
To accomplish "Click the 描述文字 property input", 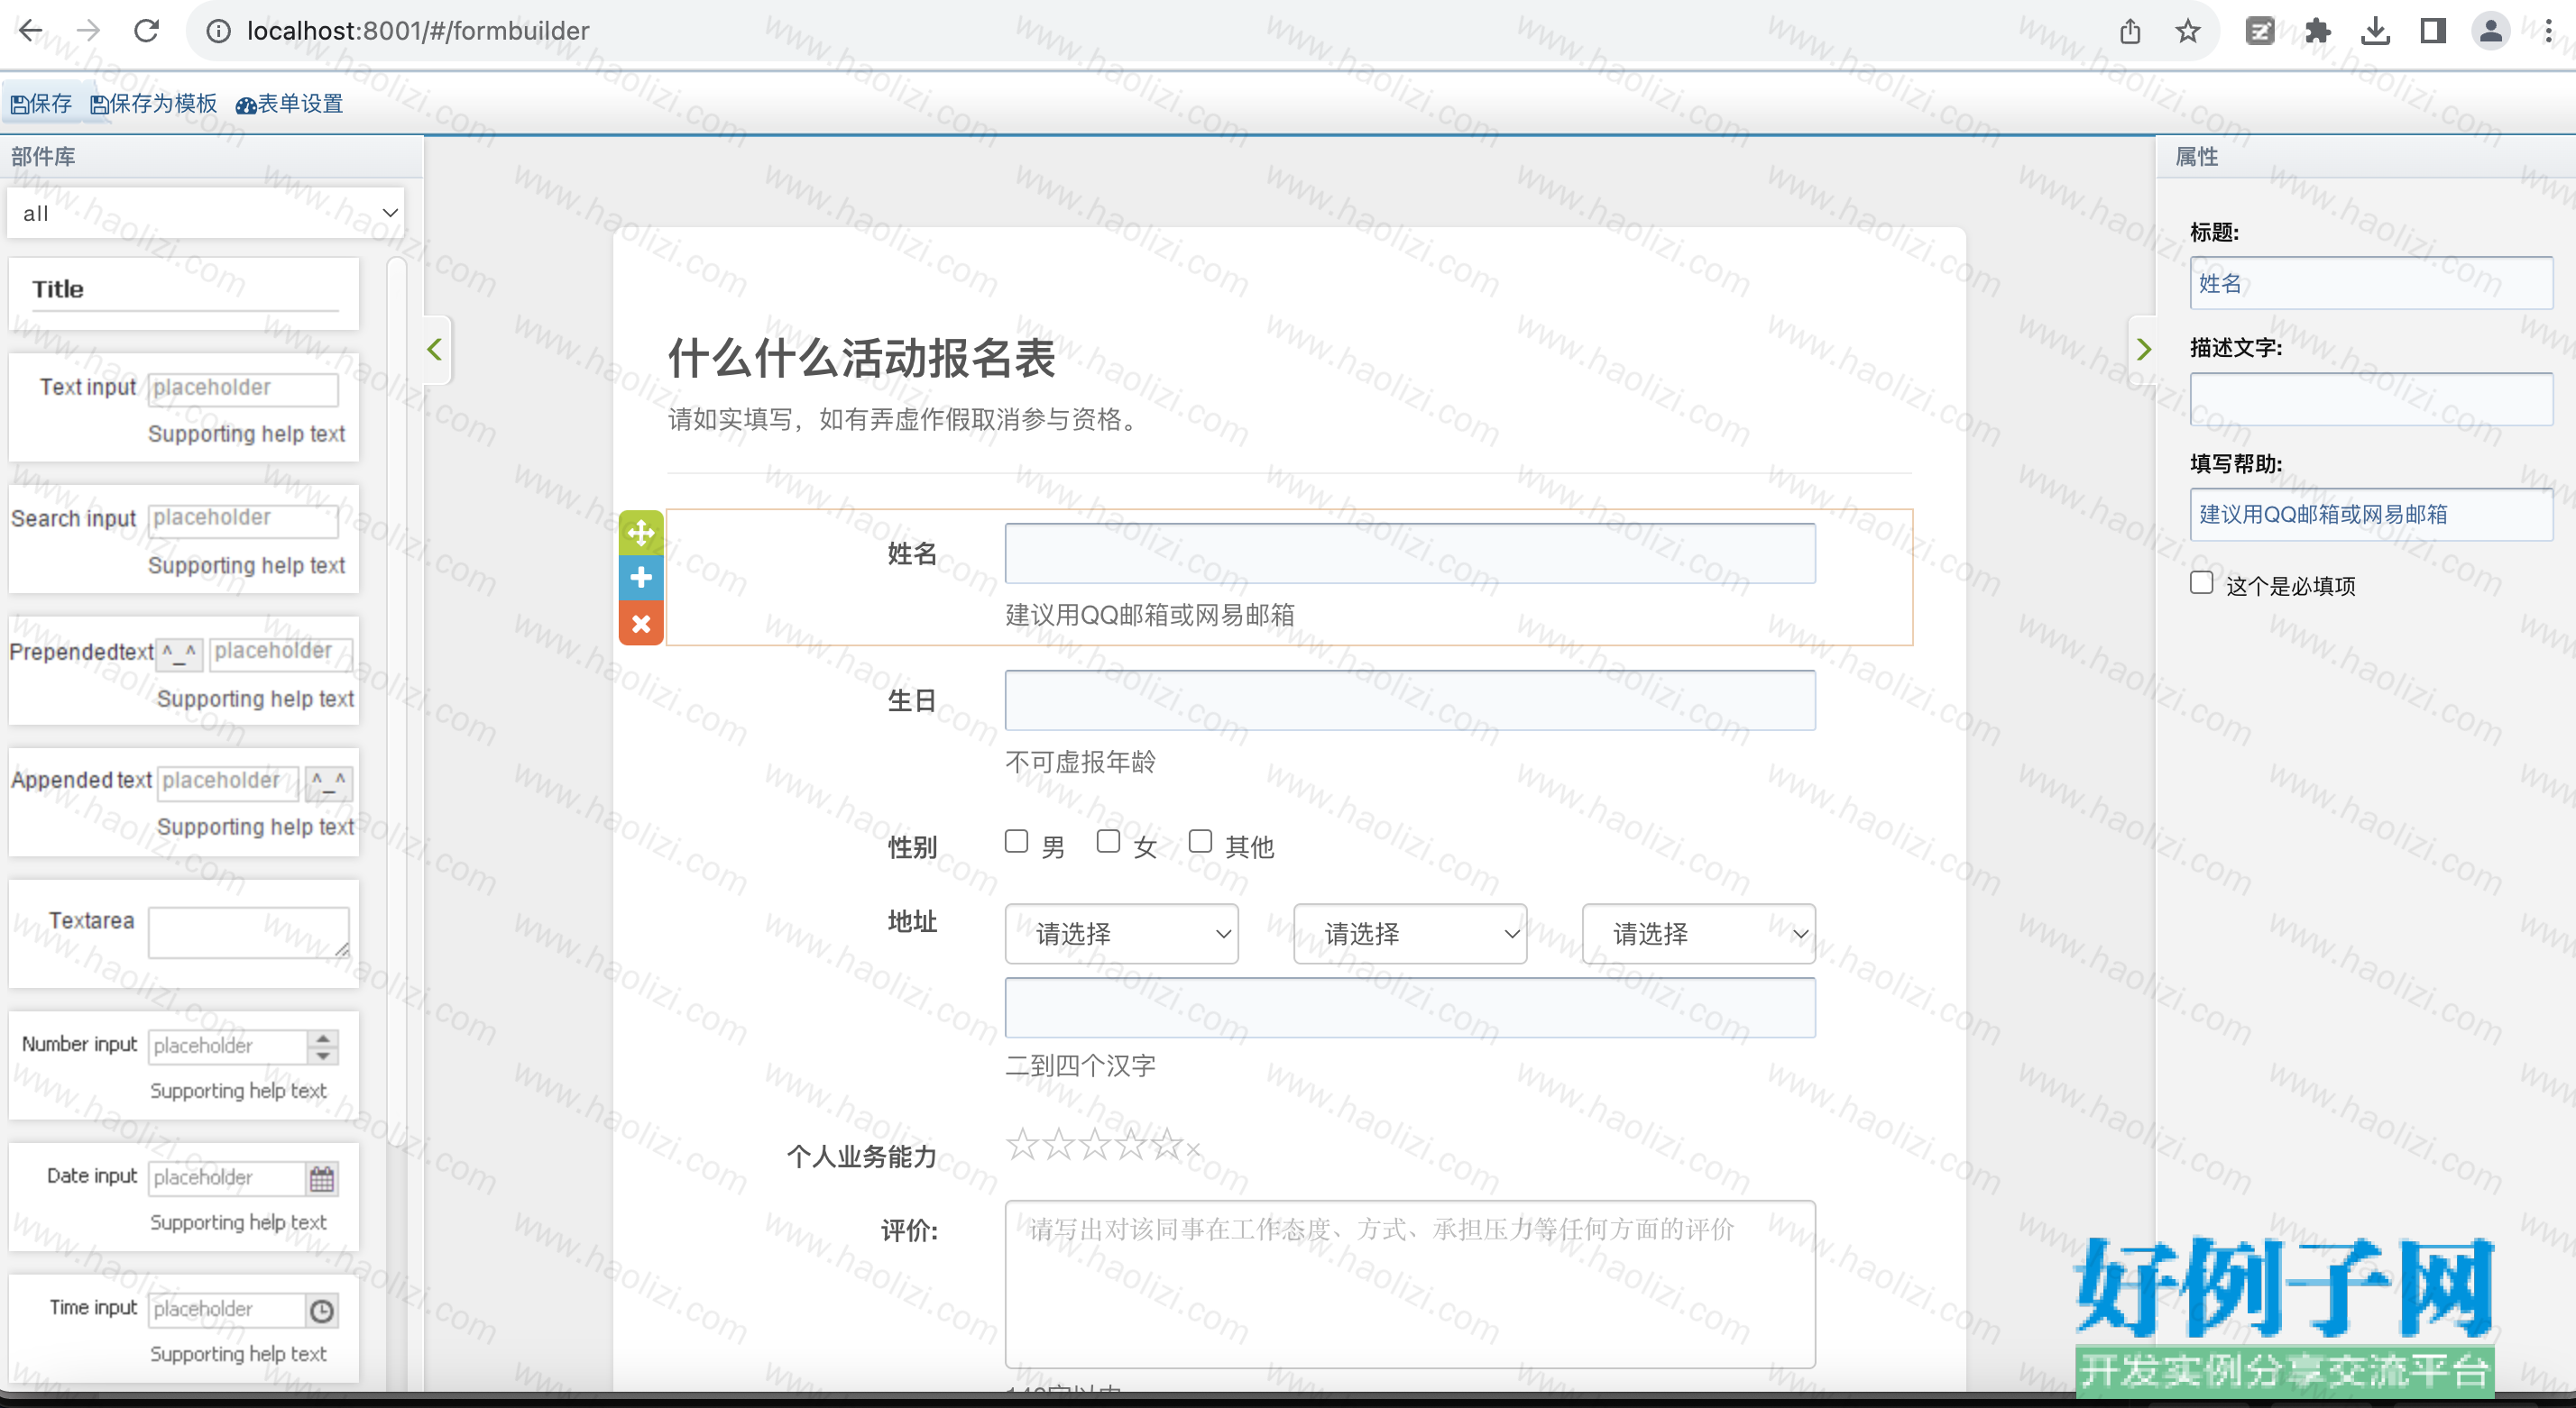I will tap(2371, 399).
